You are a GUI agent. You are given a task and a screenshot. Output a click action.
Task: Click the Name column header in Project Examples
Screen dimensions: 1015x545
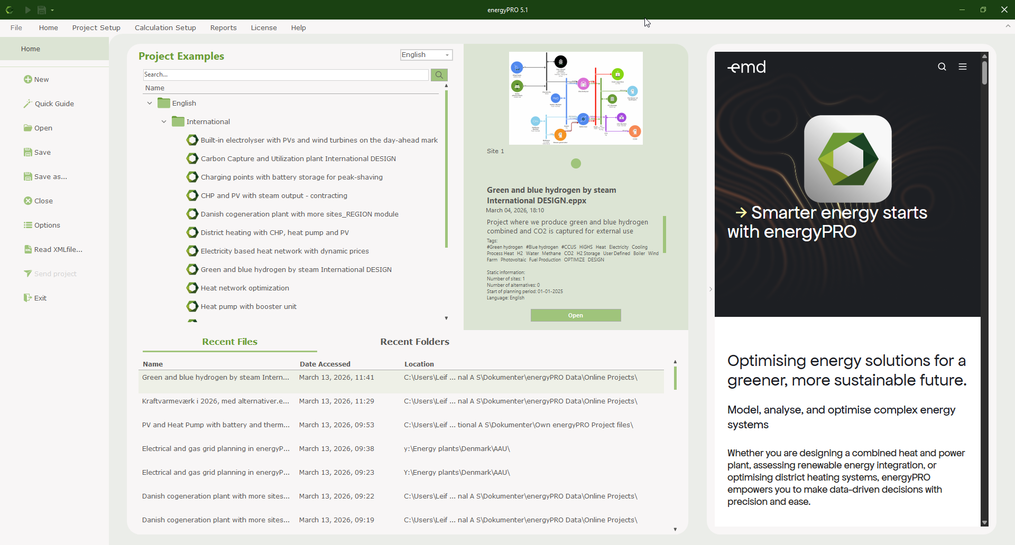click(x=155, y=88)
